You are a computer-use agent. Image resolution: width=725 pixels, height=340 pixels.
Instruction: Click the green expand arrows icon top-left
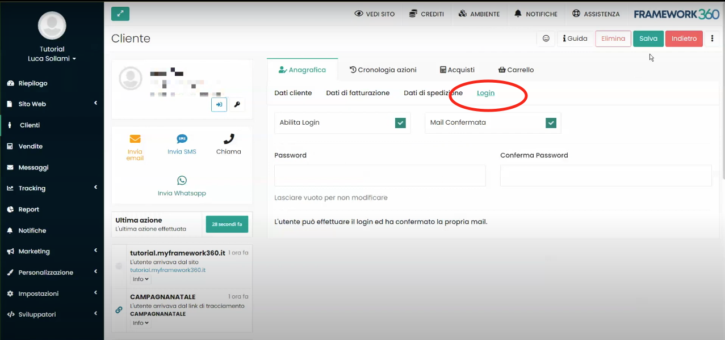[x=120, y=12]
